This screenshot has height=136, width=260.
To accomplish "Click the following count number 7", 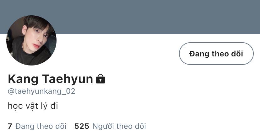I will (10, 126).
